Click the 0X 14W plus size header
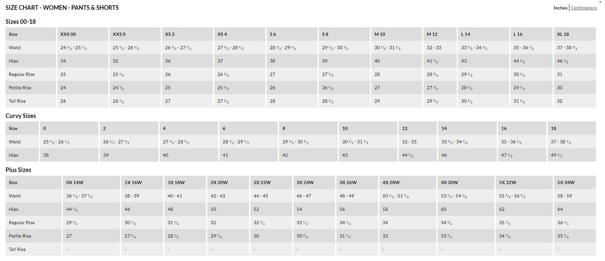The image size is (605, 261). [x=75, y=182]
